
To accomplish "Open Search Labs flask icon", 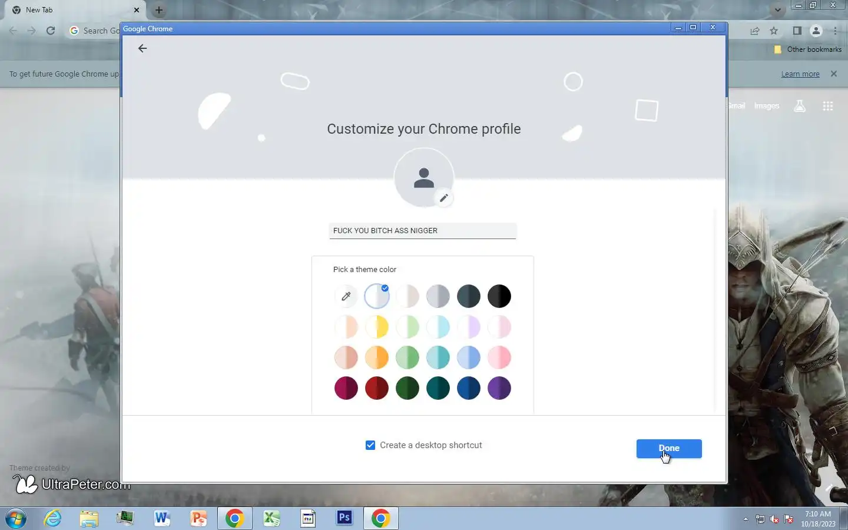I will [x=800, y=106].
